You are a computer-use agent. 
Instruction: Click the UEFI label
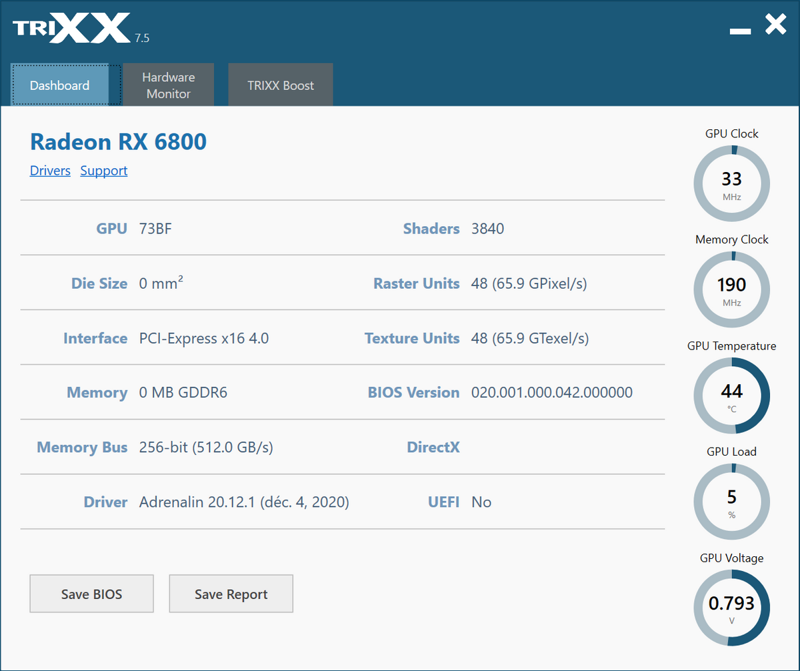(x=443, y=502)
